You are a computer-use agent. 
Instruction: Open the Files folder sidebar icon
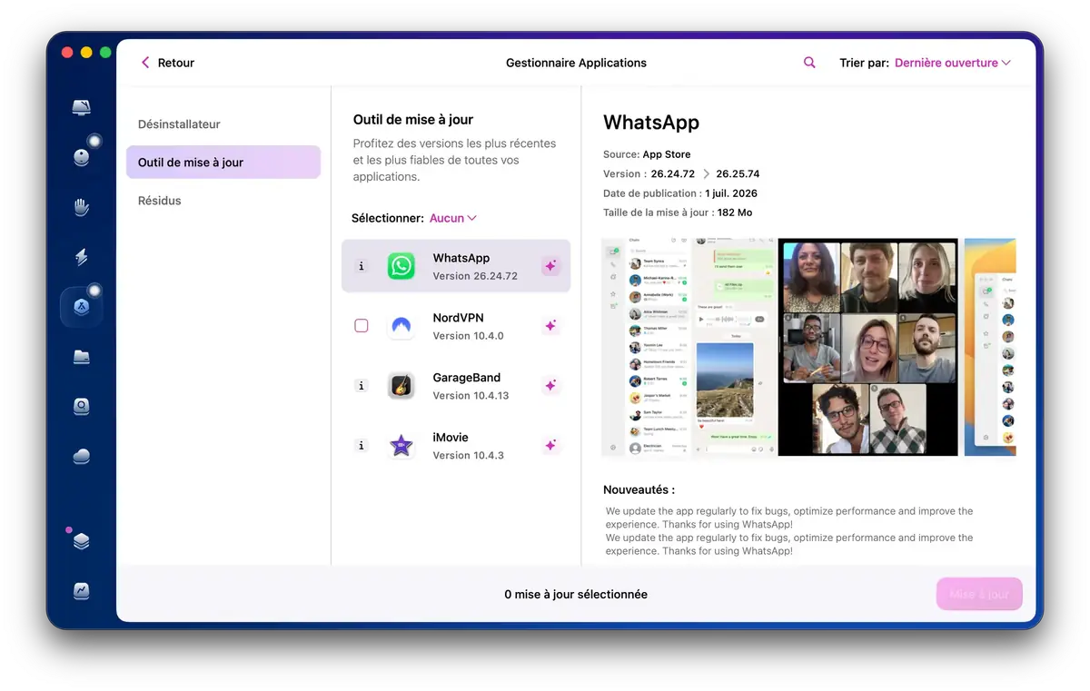pyautogui.click(x=82, y=357)
